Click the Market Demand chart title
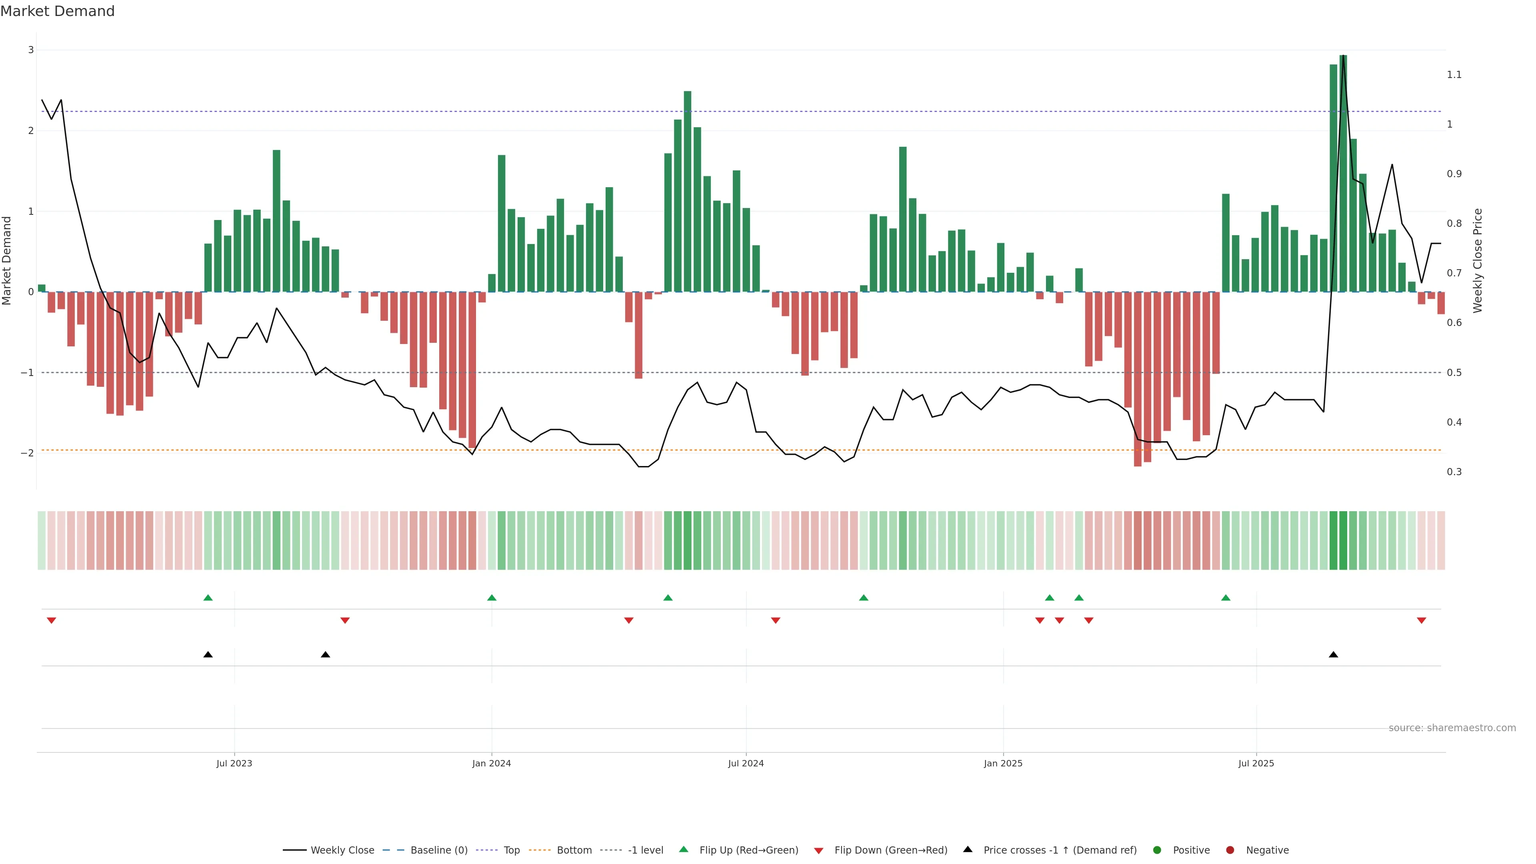 pyautogui.click(x=57, y=11)
